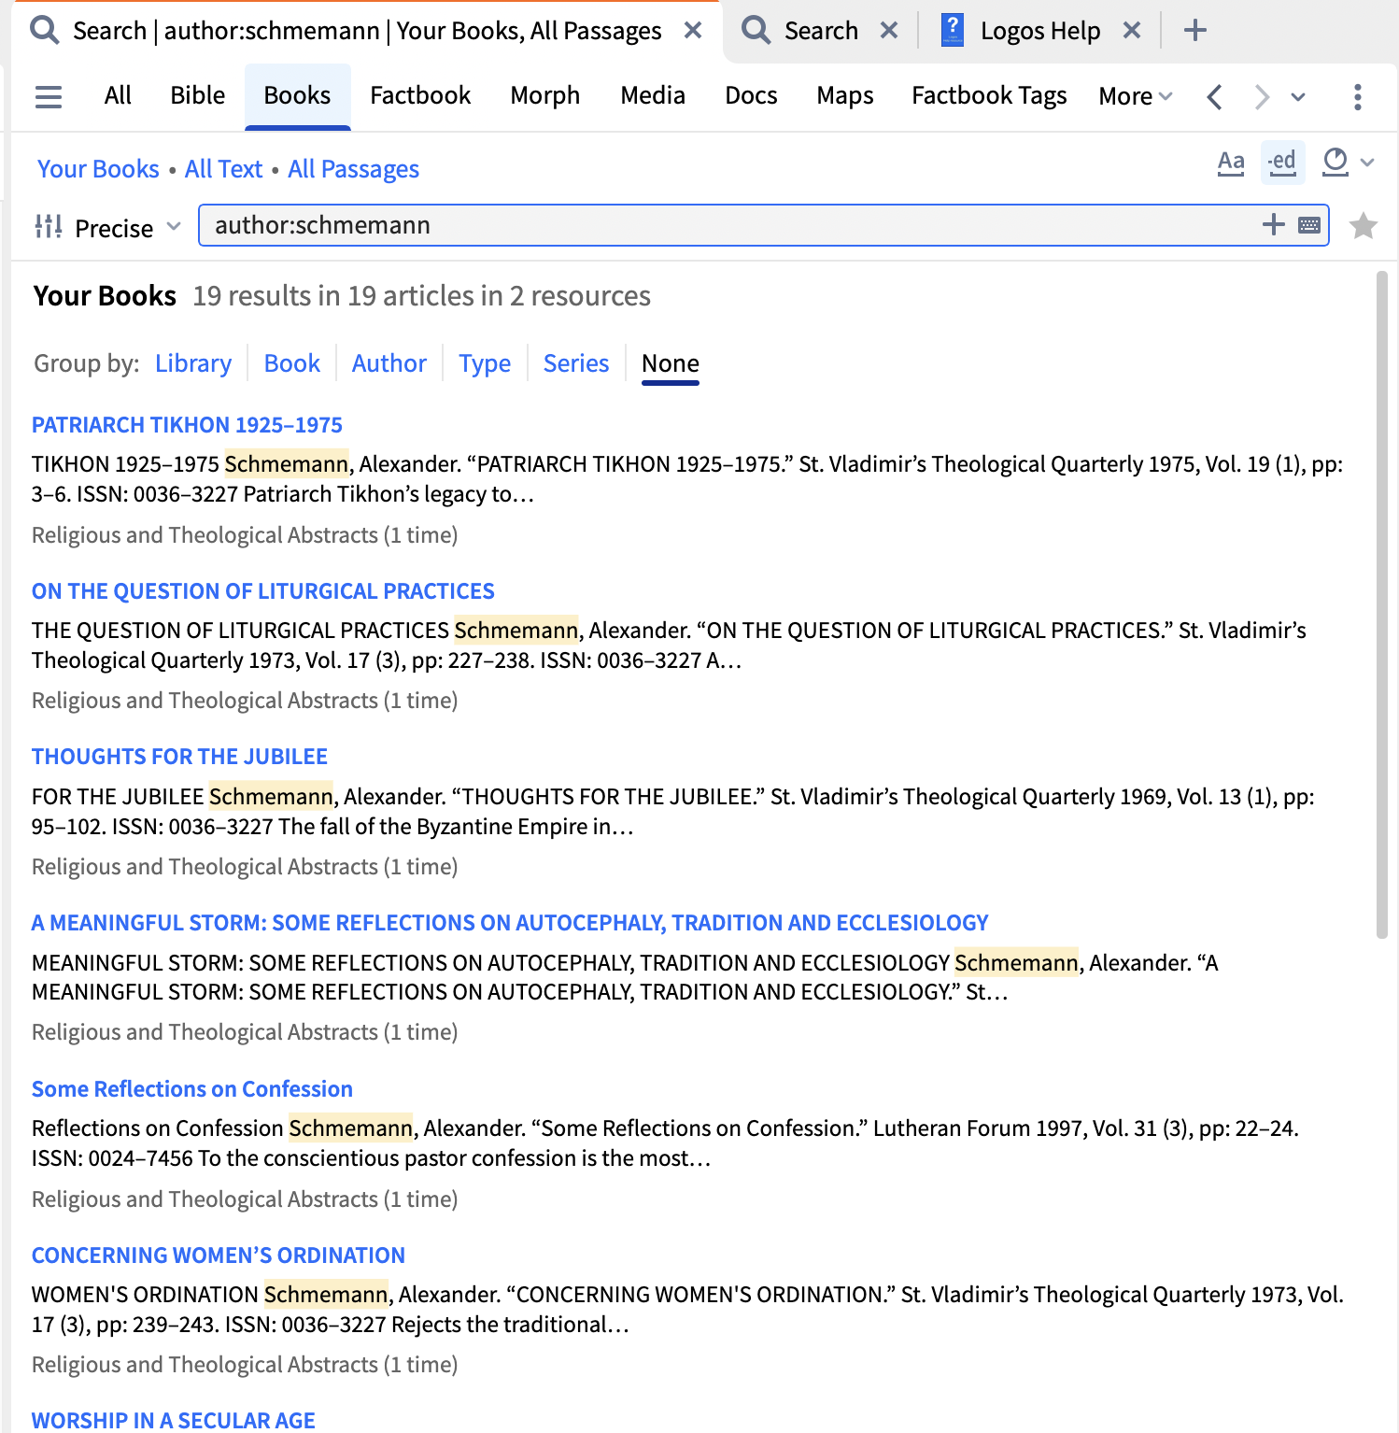1399x1433 pixels.
Task: Open Some Reflections on Confession result
Action: click(x=192, y=1089)
